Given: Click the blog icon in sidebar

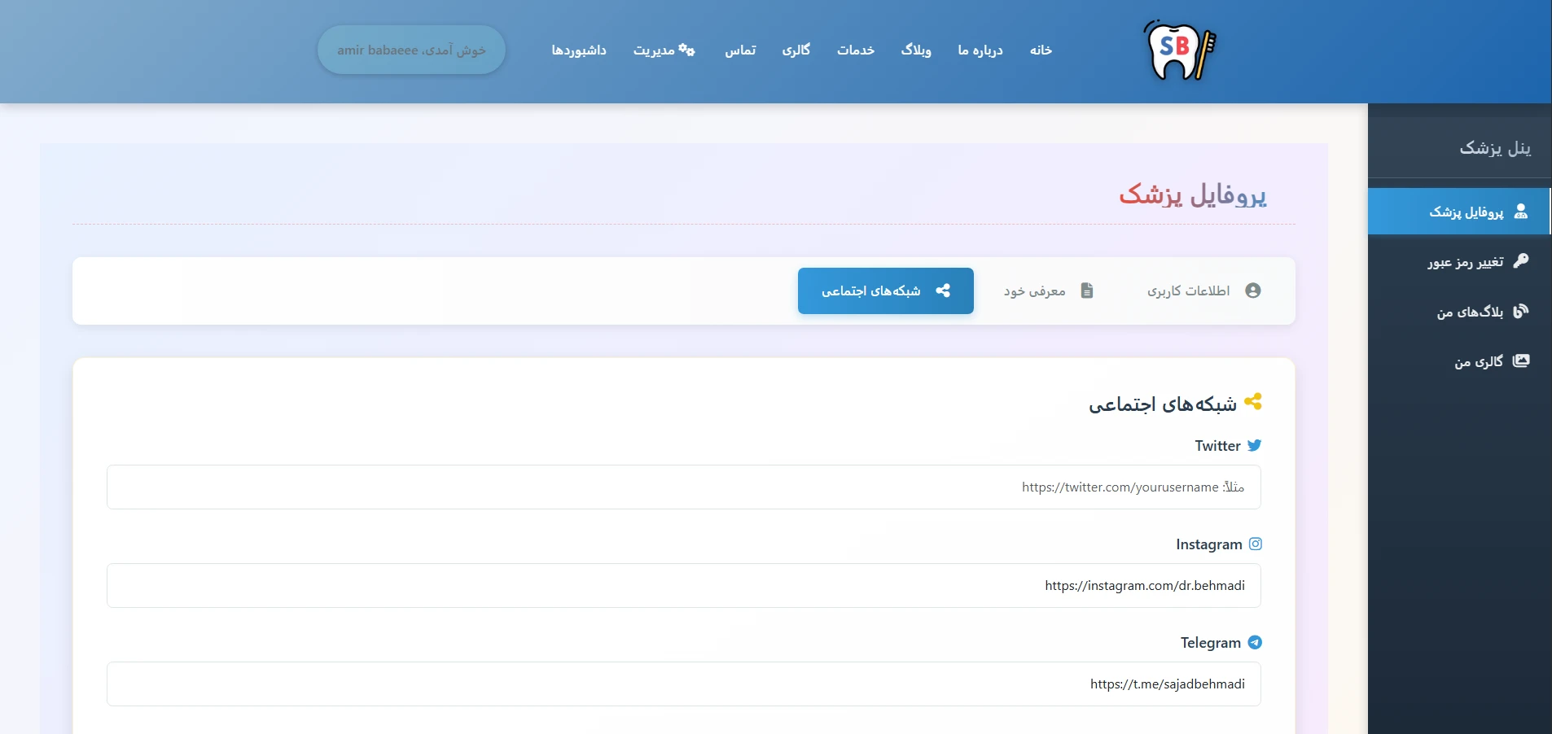Looking at the screenshot, I should click(x=1520, y=312).
